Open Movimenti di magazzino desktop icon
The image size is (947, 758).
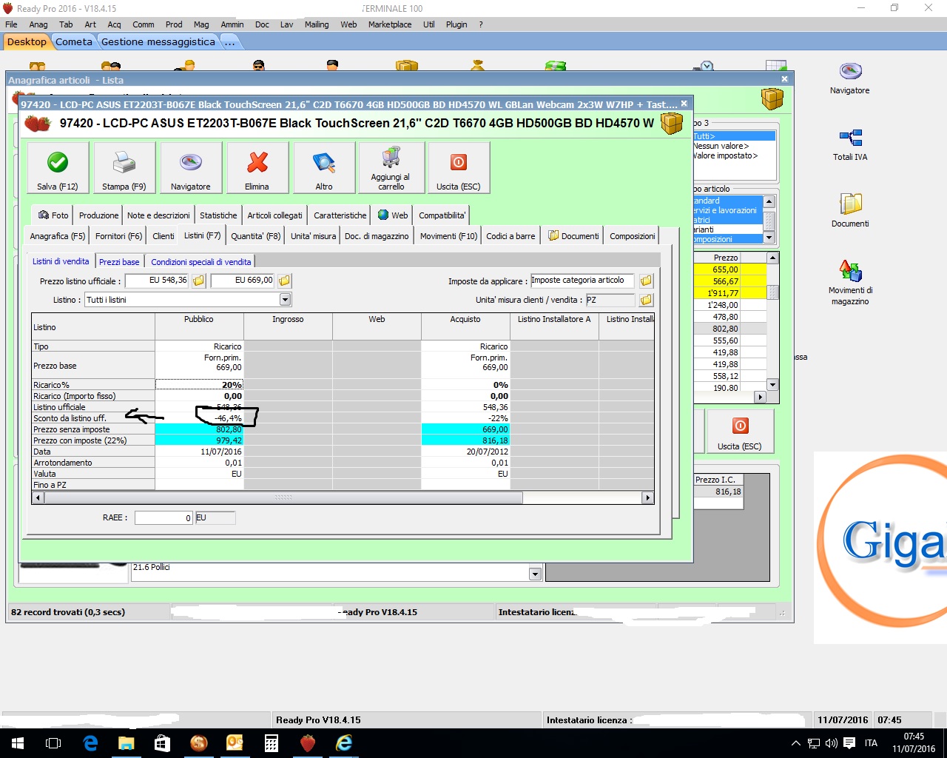(850, 272)
